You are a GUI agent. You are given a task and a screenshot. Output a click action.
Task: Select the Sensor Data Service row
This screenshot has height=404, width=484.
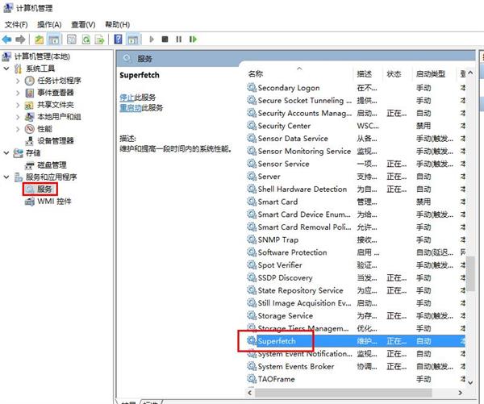tap(356, 139)
